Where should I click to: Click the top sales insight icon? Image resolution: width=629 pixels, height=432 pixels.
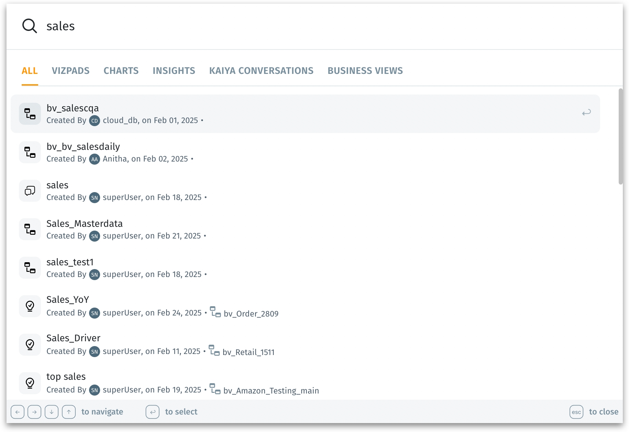point(30,383)
